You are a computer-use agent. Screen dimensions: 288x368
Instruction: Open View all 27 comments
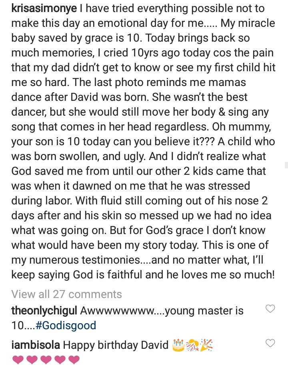tap(66, 294)
